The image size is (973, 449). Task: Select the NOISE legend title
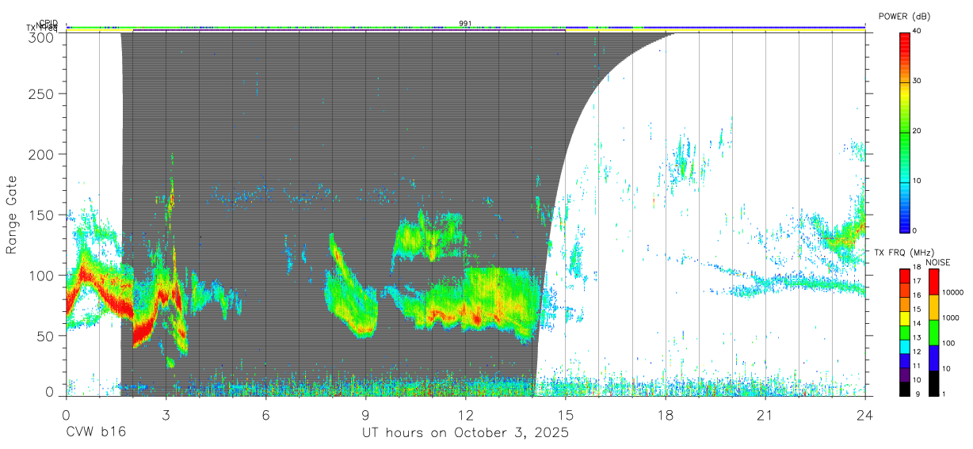pyautogui.click(x=938, y=262)
